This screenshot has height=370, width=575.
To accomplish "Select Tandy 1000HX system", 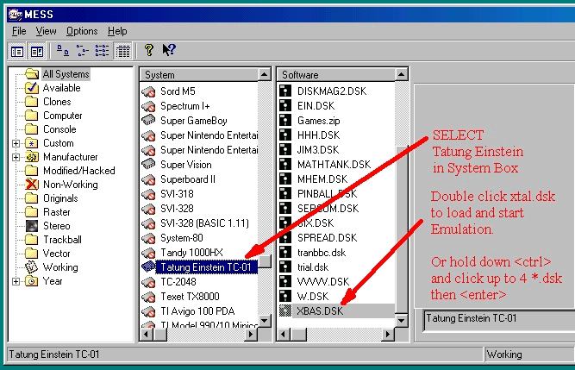I will [x=191, y=253].
